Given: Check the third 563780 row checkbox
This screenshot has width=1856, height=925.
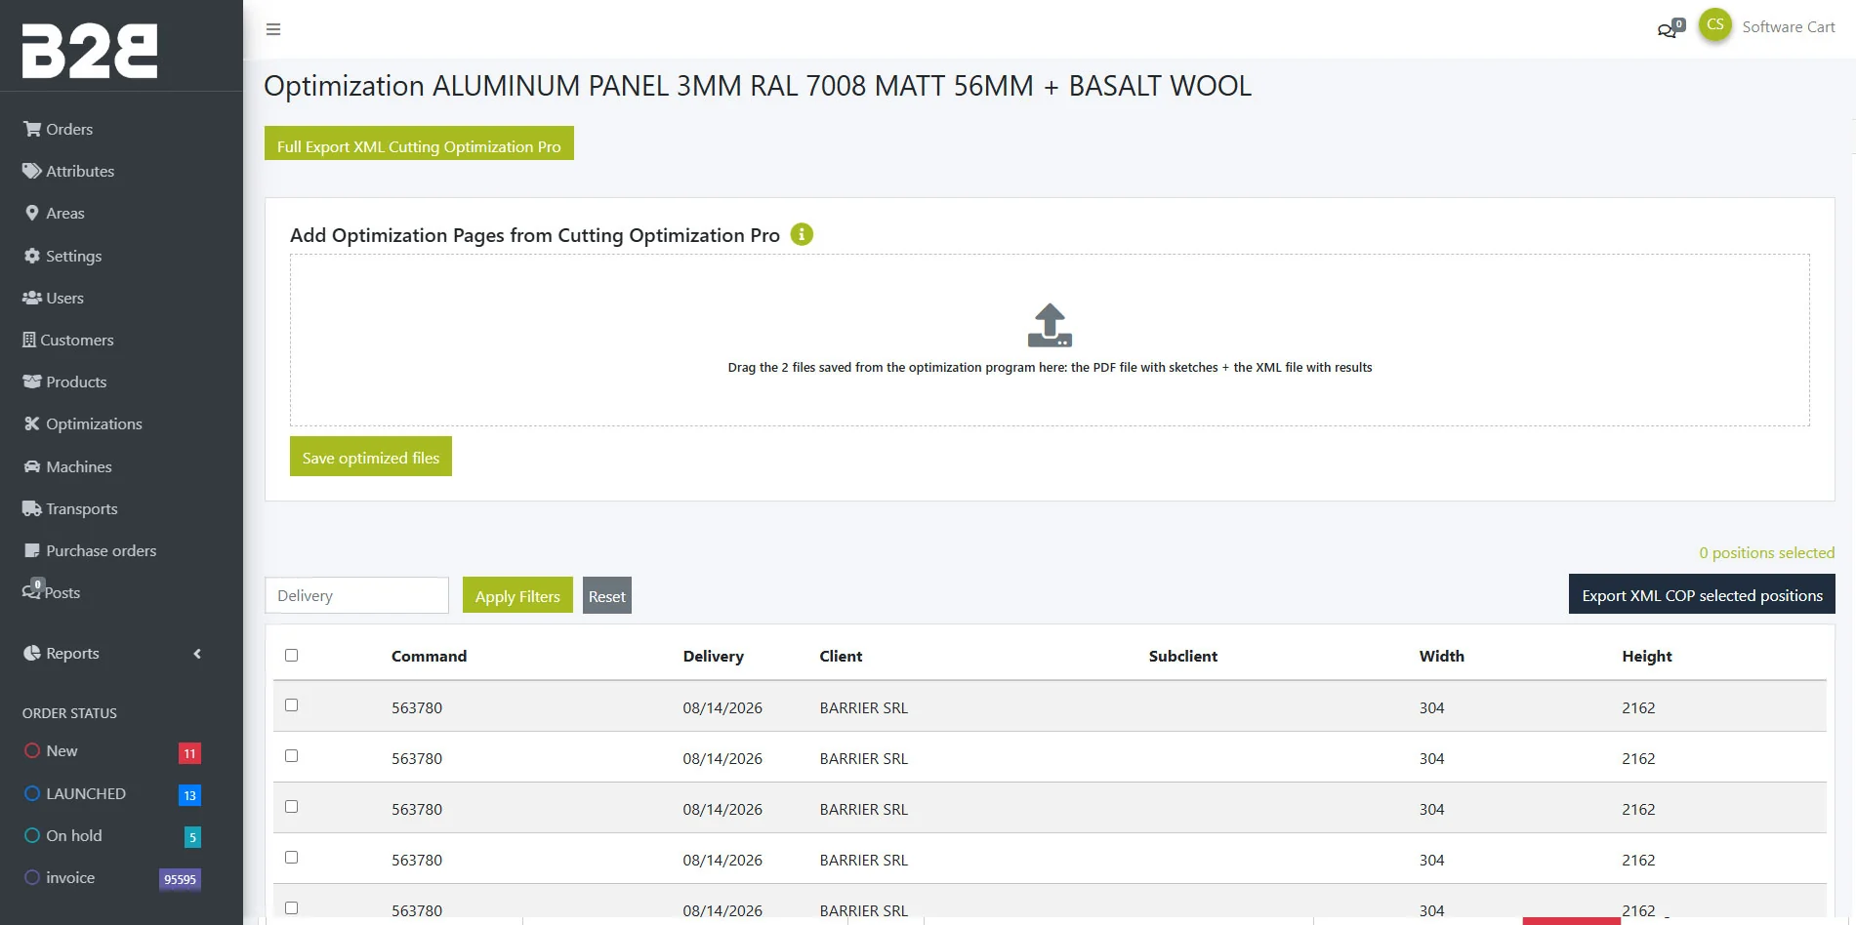Looking at the screenshot, I should point(291,806).
